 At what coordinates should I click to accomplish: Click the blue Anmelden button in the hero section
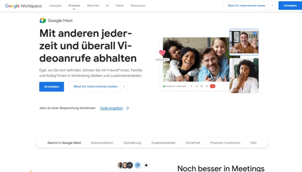(x=51, y=86)
